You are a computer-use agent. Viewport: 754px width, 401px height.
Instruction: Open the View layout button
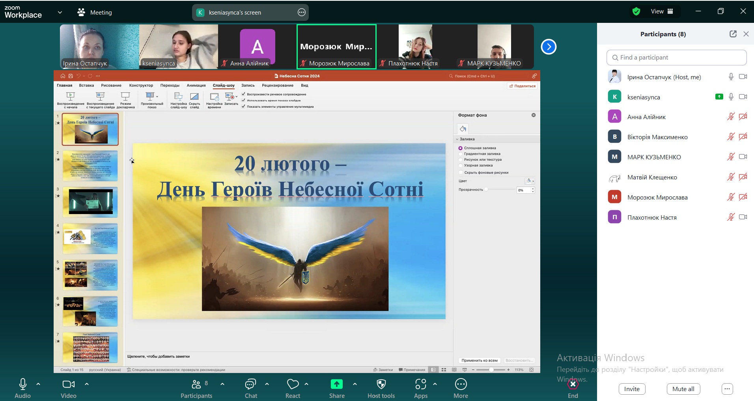pos(662,11)
